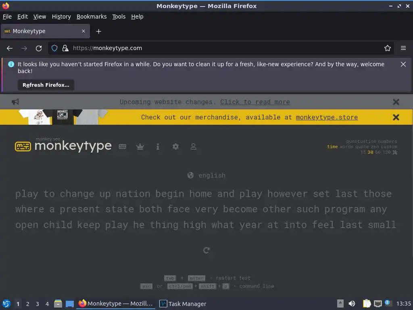Switch to workspace 3

pos(38,304)
